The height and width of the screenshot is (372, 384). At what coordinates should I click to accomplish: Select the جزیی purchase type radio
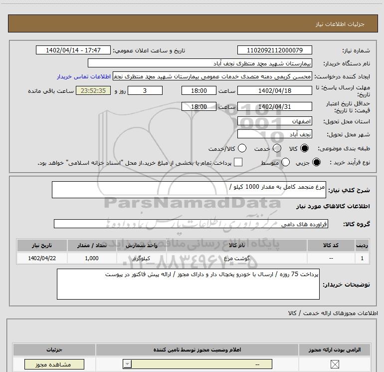coord(316,162)
